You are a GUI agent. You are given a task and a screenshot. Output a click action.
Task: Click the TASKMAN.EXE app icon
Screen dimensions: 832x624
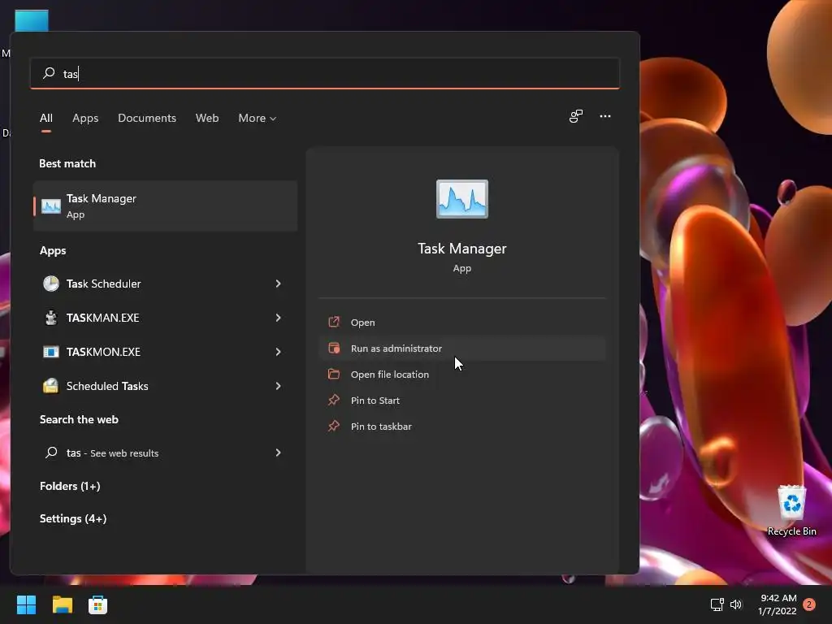51,318
